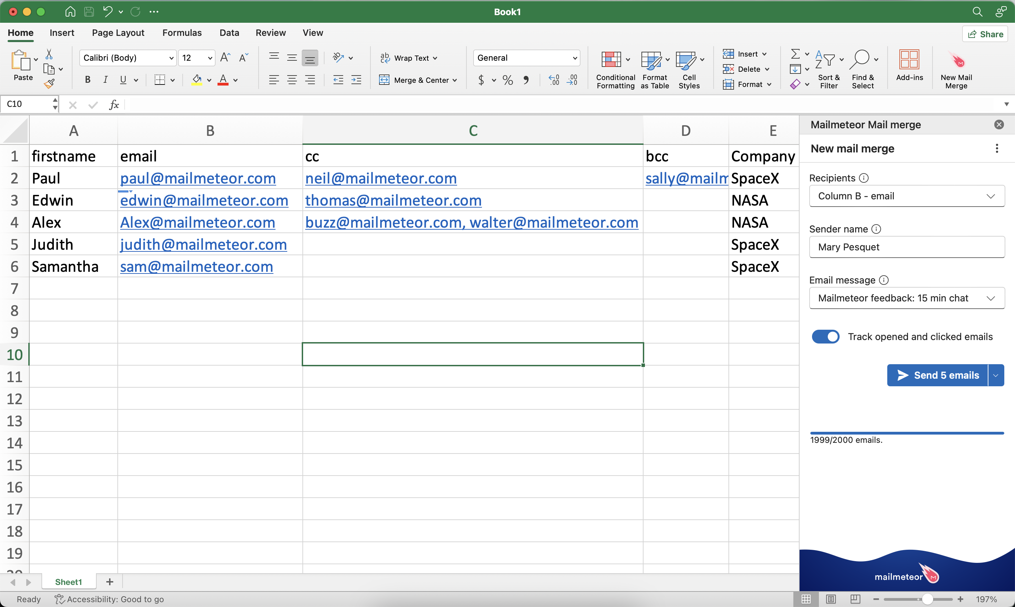Expand the Merge & Center options arrow
This screenshot has height=607, width=1015.
(454, 80)
